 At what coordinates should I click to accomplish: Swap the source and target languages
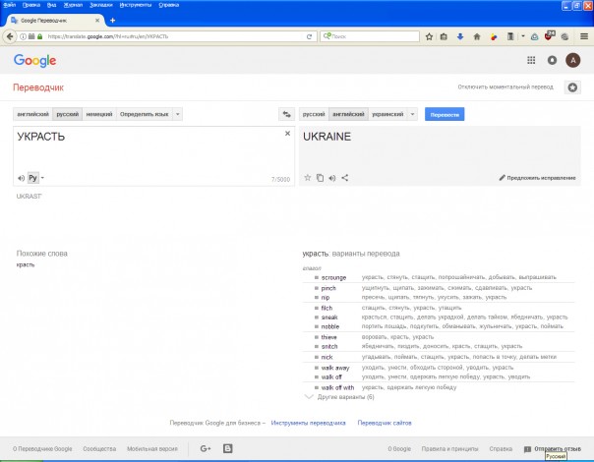pyautogui.click(x=287, y=114)
